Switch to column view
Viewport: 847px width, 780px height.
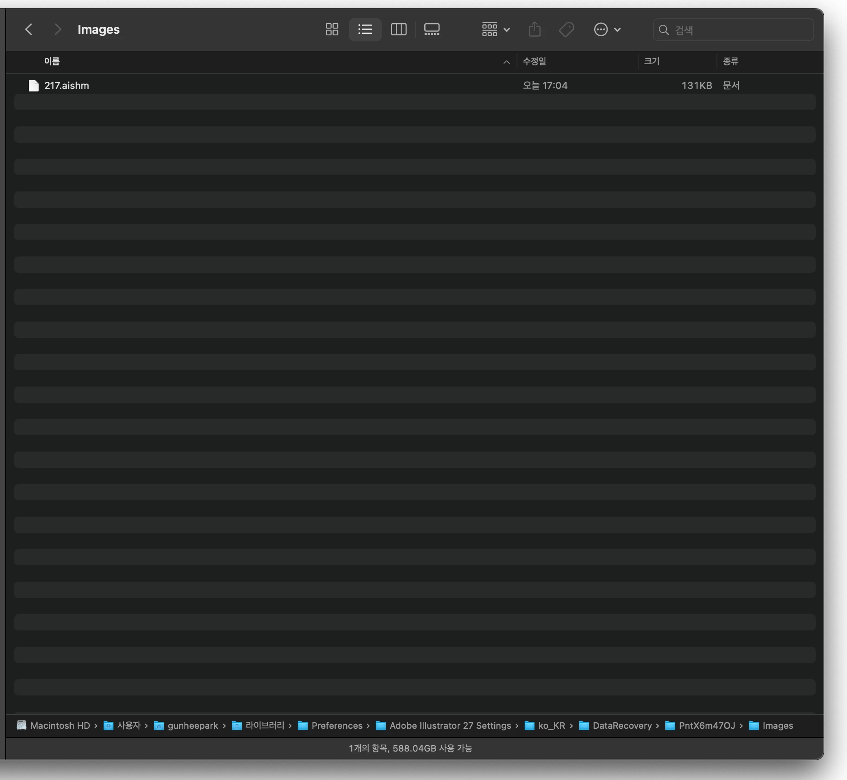(x=398, y=30)
